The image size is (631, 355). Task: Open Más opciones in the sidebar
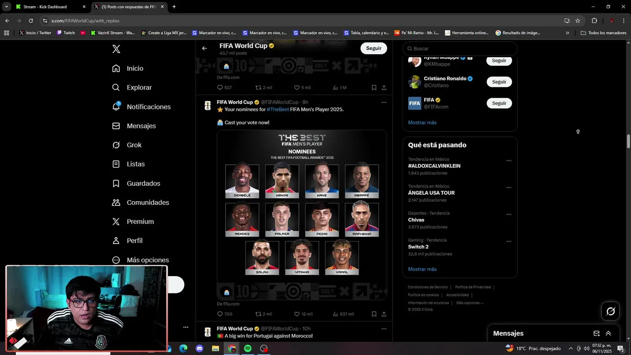[x=140, y=260]
